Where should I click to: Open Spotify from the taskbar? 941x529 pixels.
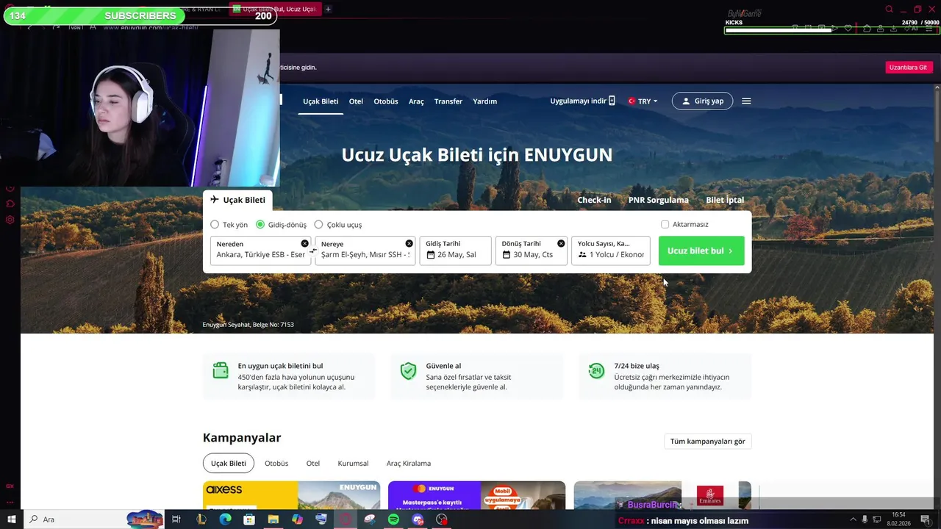[393, 519]
